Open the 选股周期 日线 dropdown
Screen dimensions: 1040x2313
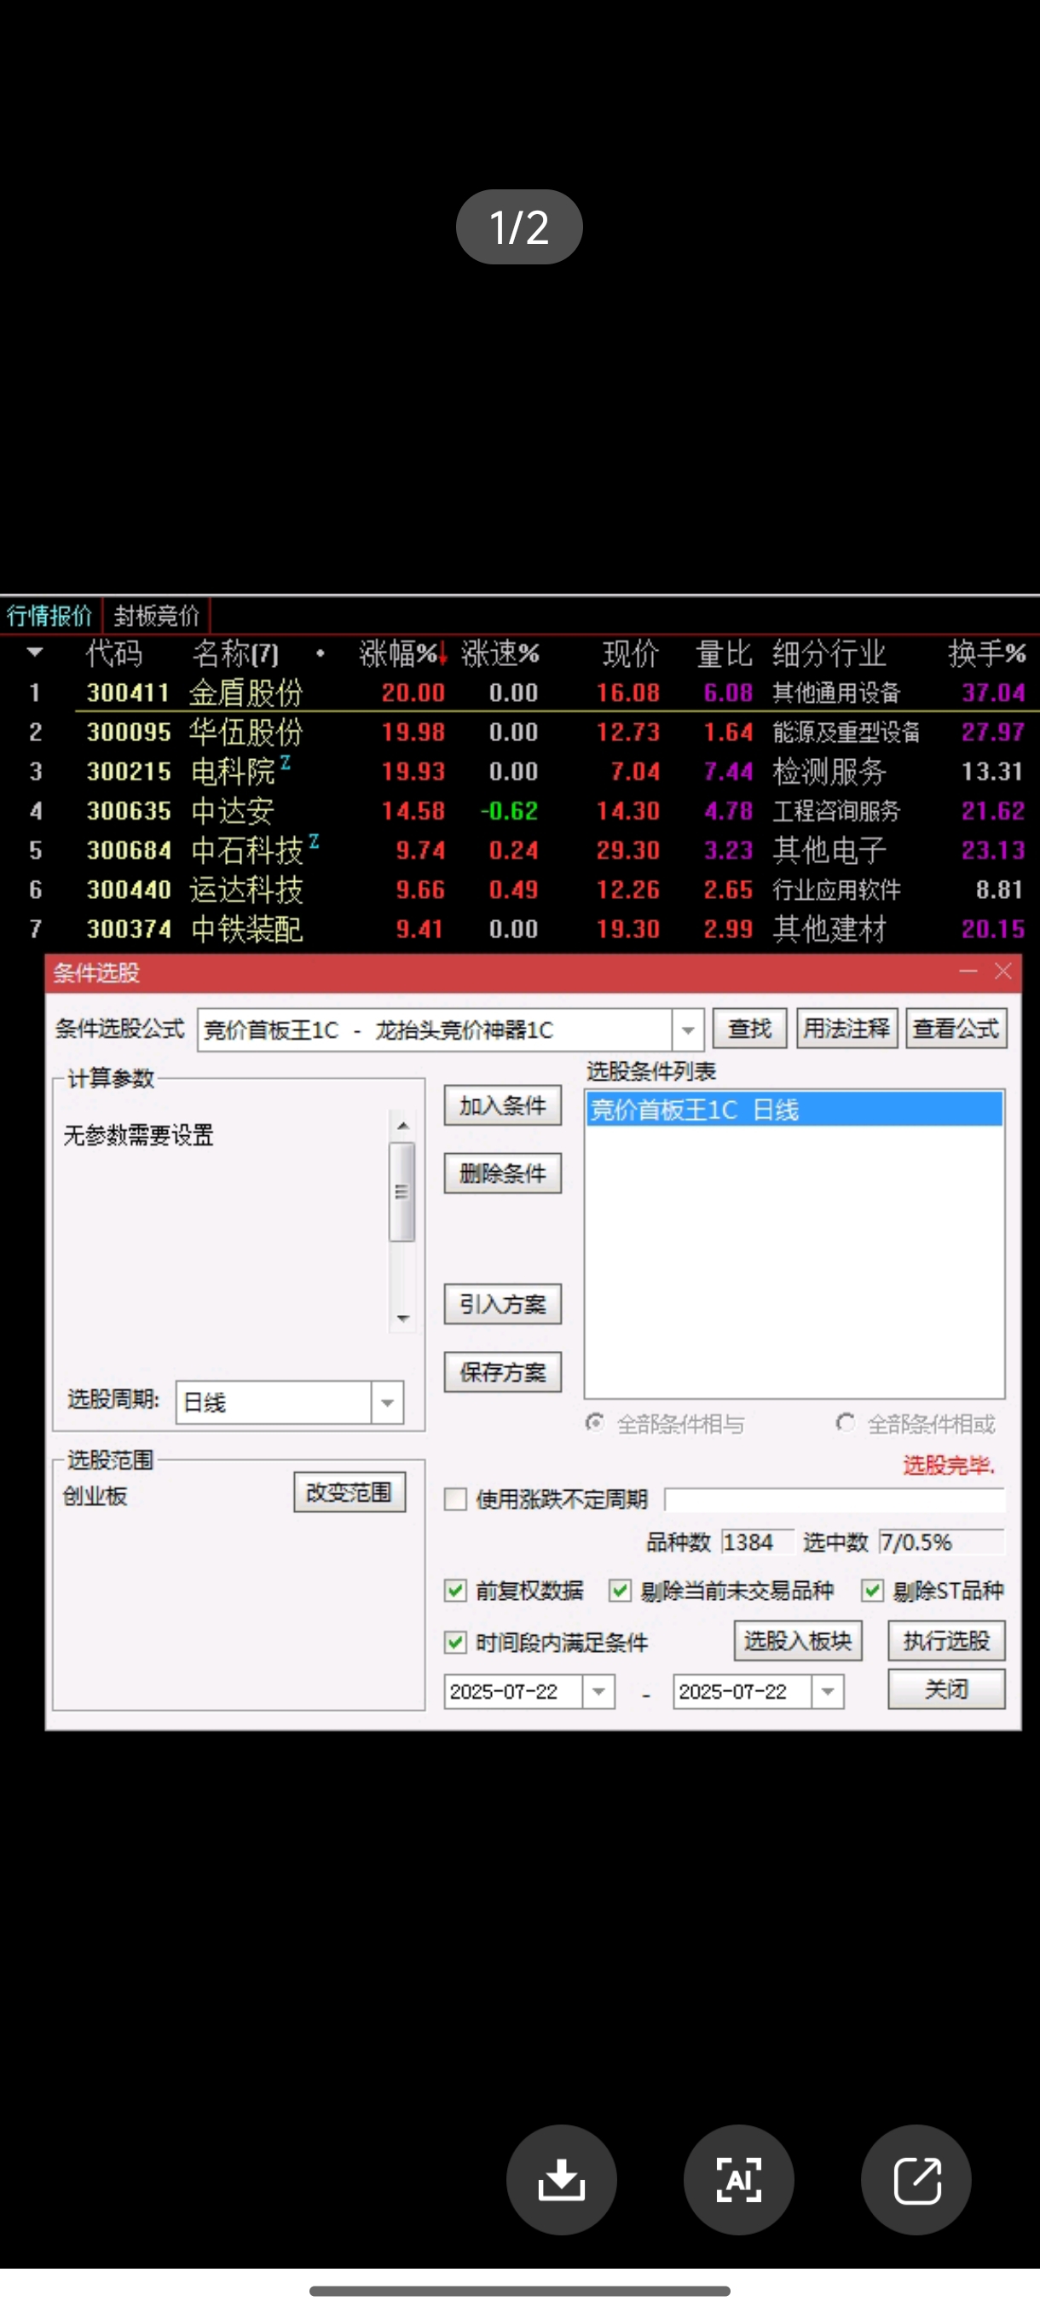tap(387, 1402)
